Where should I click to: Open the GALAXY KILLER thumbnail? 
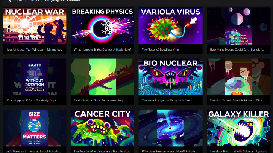[x=238, y=128]
